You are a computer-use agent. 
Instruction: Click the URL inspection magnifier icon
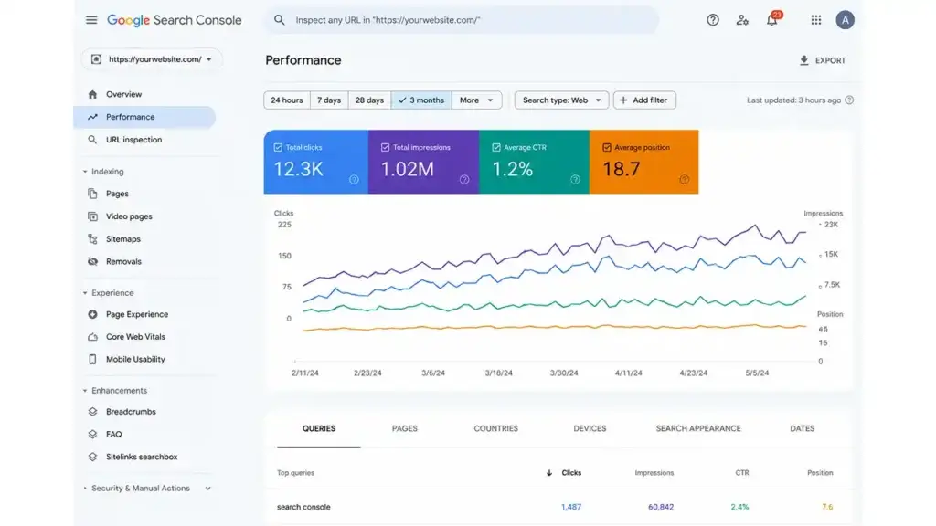(92, 140)
